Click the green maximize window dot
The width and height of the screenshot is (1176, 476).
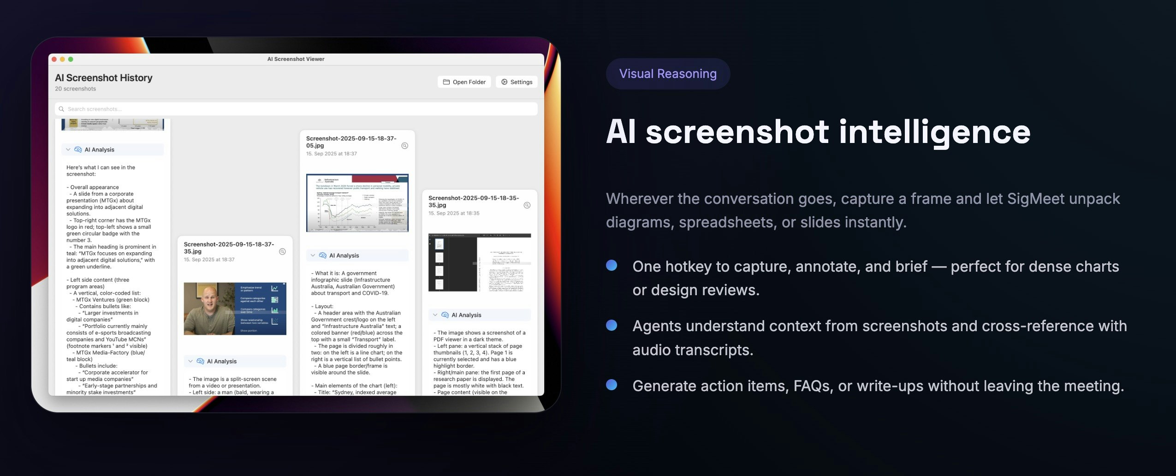(71, 59)
